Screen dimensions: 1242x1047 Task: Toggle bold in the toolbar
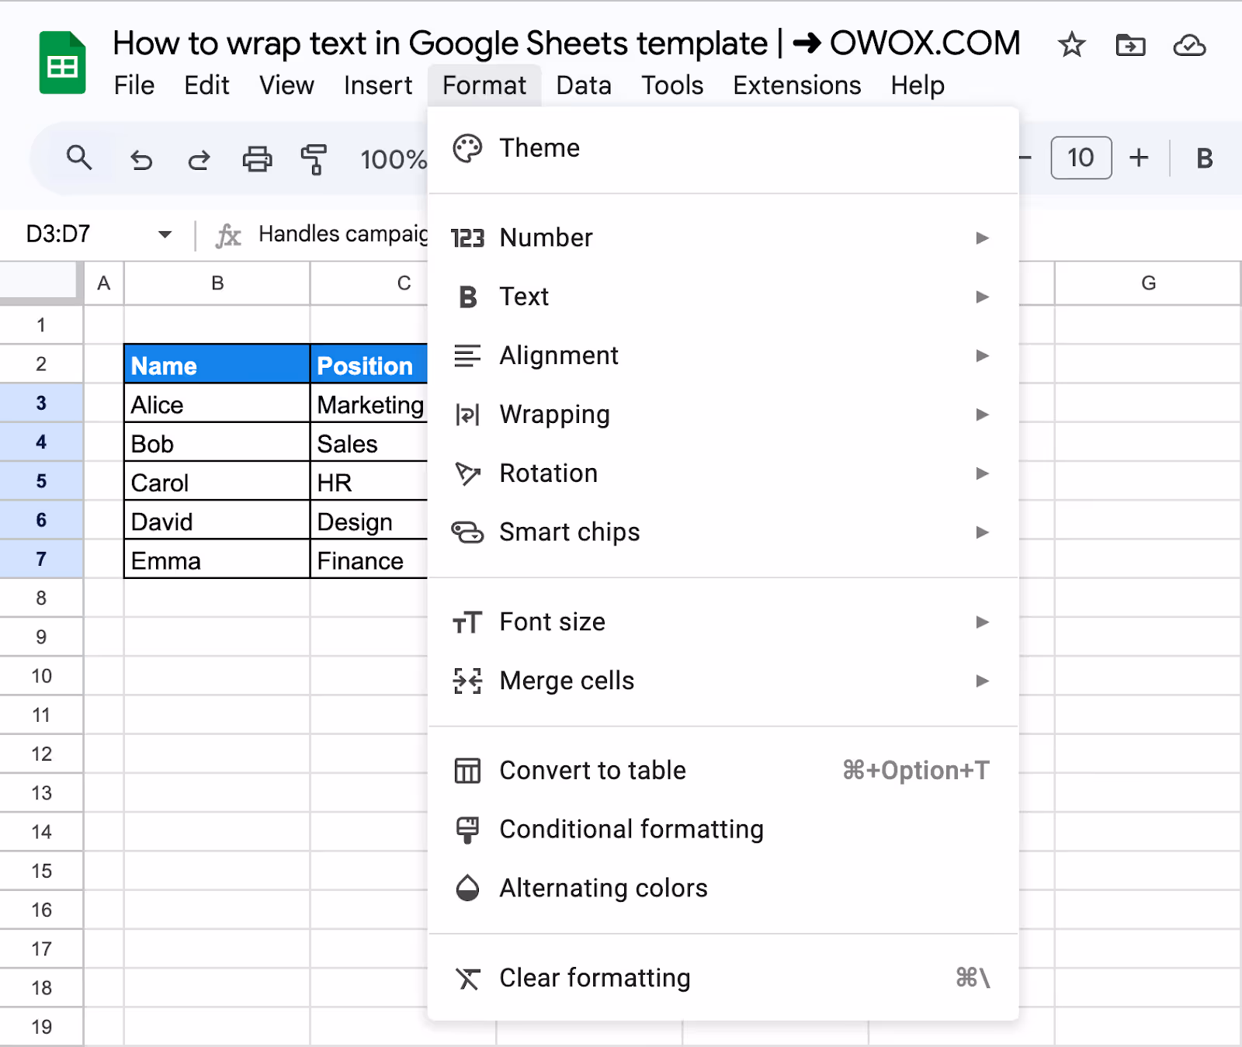1204,158
